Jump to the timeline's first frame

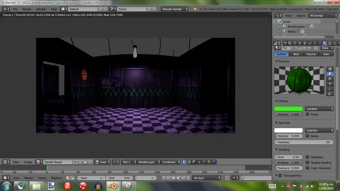click(x=163, y=178)
